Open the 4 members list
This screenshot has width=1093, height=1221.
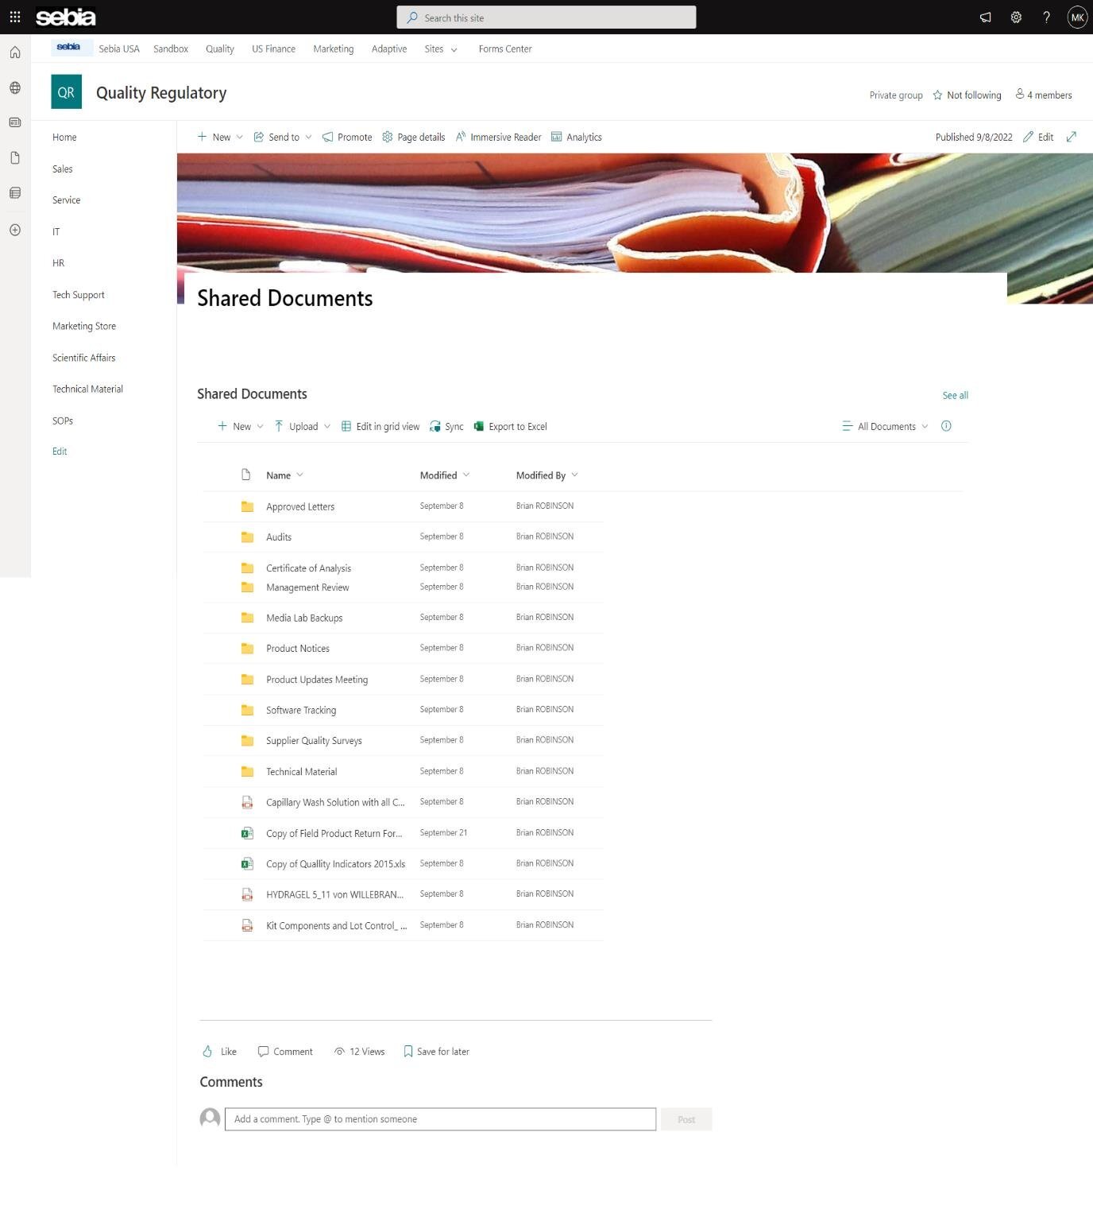coord(1044,95)
